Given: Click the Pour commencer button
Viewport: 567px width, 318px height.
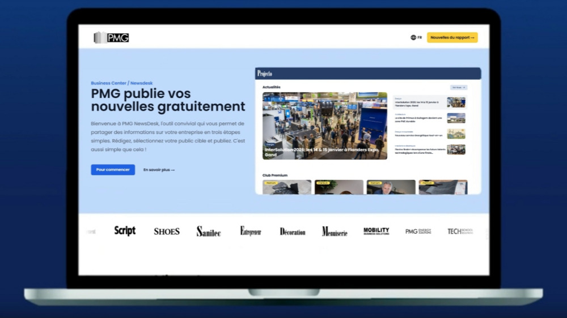Looking at the screenshot, I should pos(113,170).
